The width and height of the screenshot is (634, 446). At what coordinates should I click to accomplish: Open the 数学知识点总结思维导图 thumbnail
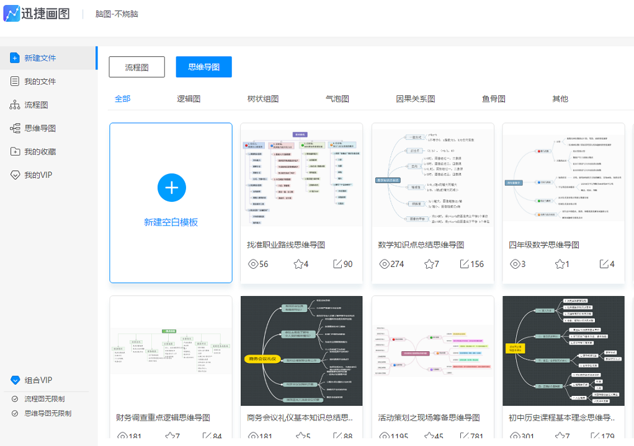432,178
